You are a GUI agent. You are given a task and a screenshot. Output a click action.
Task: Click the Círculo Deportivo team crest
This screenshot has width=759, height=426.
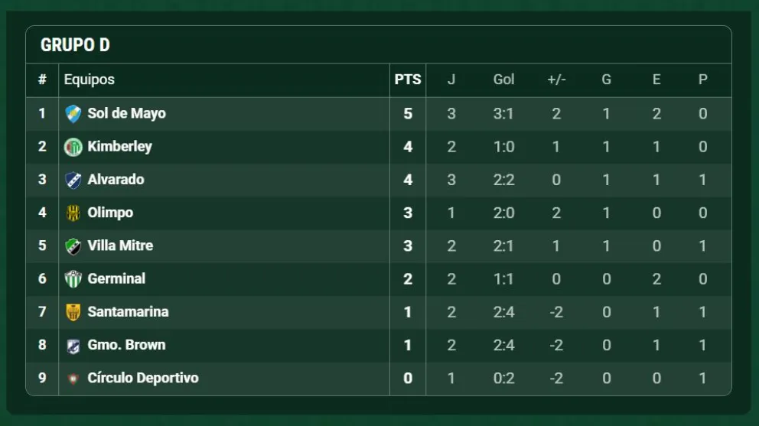tap(73, 379)
